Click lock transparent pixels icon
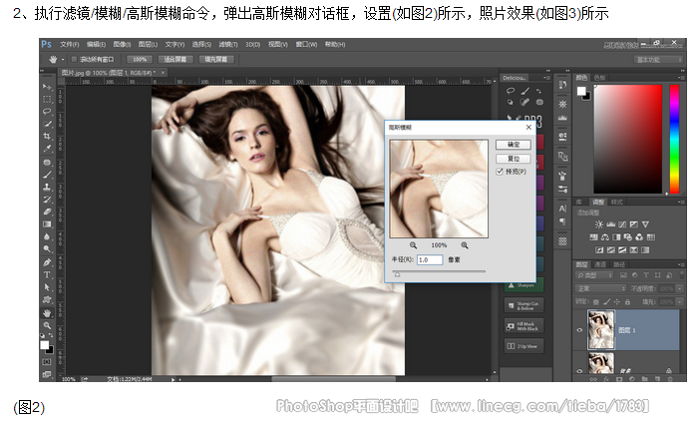Image resolution: width=699 pixels, height=423 pixels. coord(596,302)
